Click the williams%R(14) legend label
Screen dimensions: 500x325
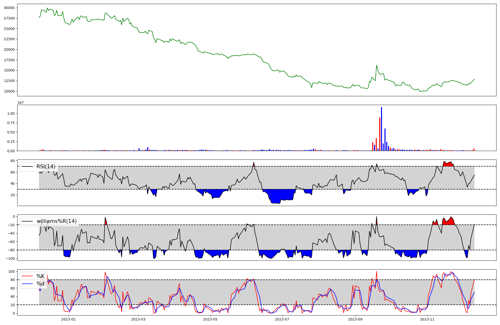tap(57, 221)
